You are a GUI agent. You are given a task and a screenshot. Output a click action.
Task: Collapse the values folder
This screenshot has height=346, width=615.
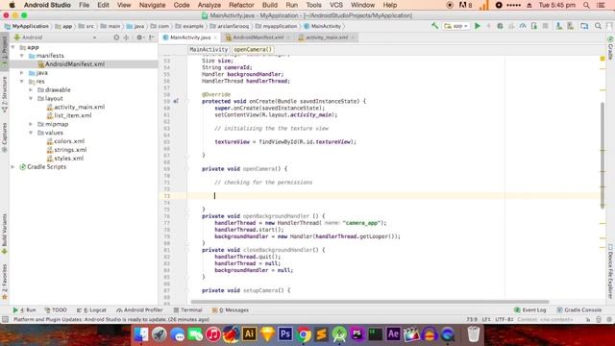[31, 133]
